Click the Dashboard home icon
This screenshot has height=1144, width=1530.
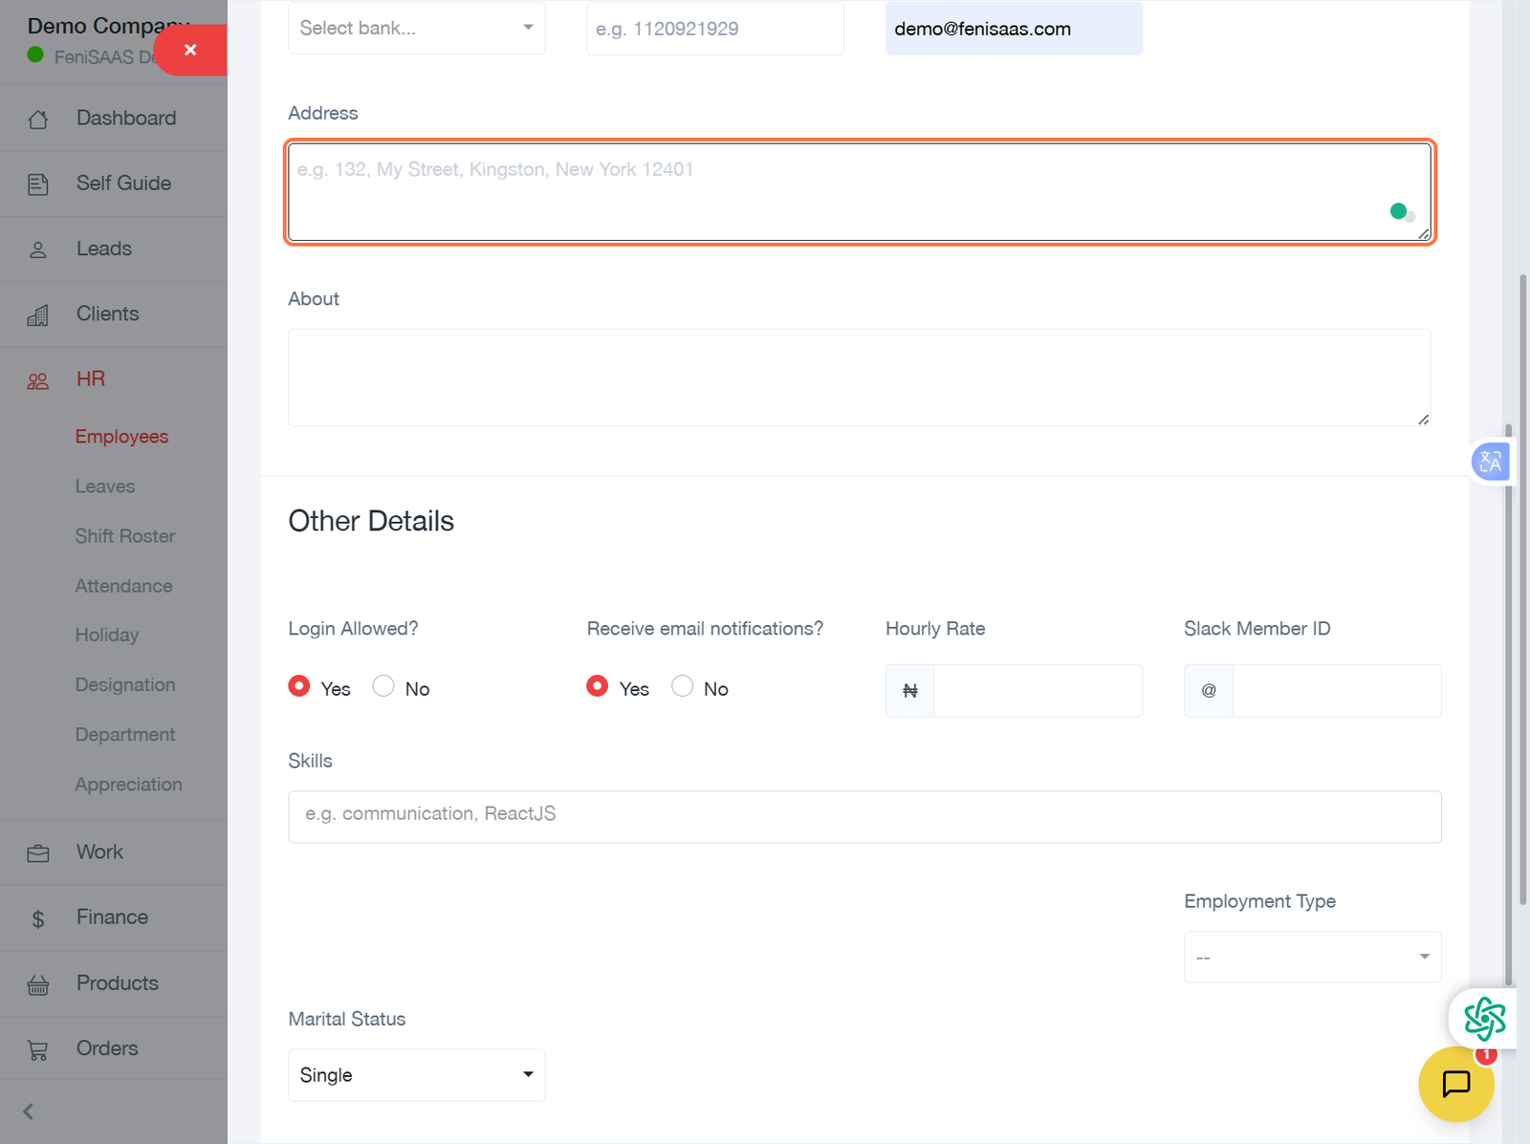(38, 119)
